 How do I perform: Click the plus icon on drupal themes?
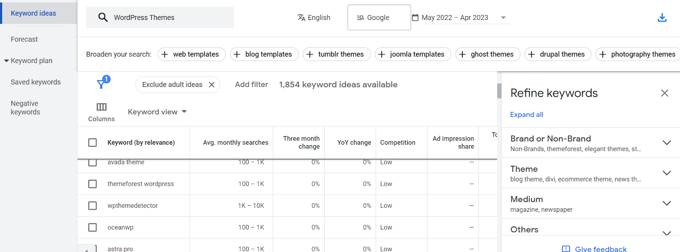pyautogui.click(x=532, y=54)
